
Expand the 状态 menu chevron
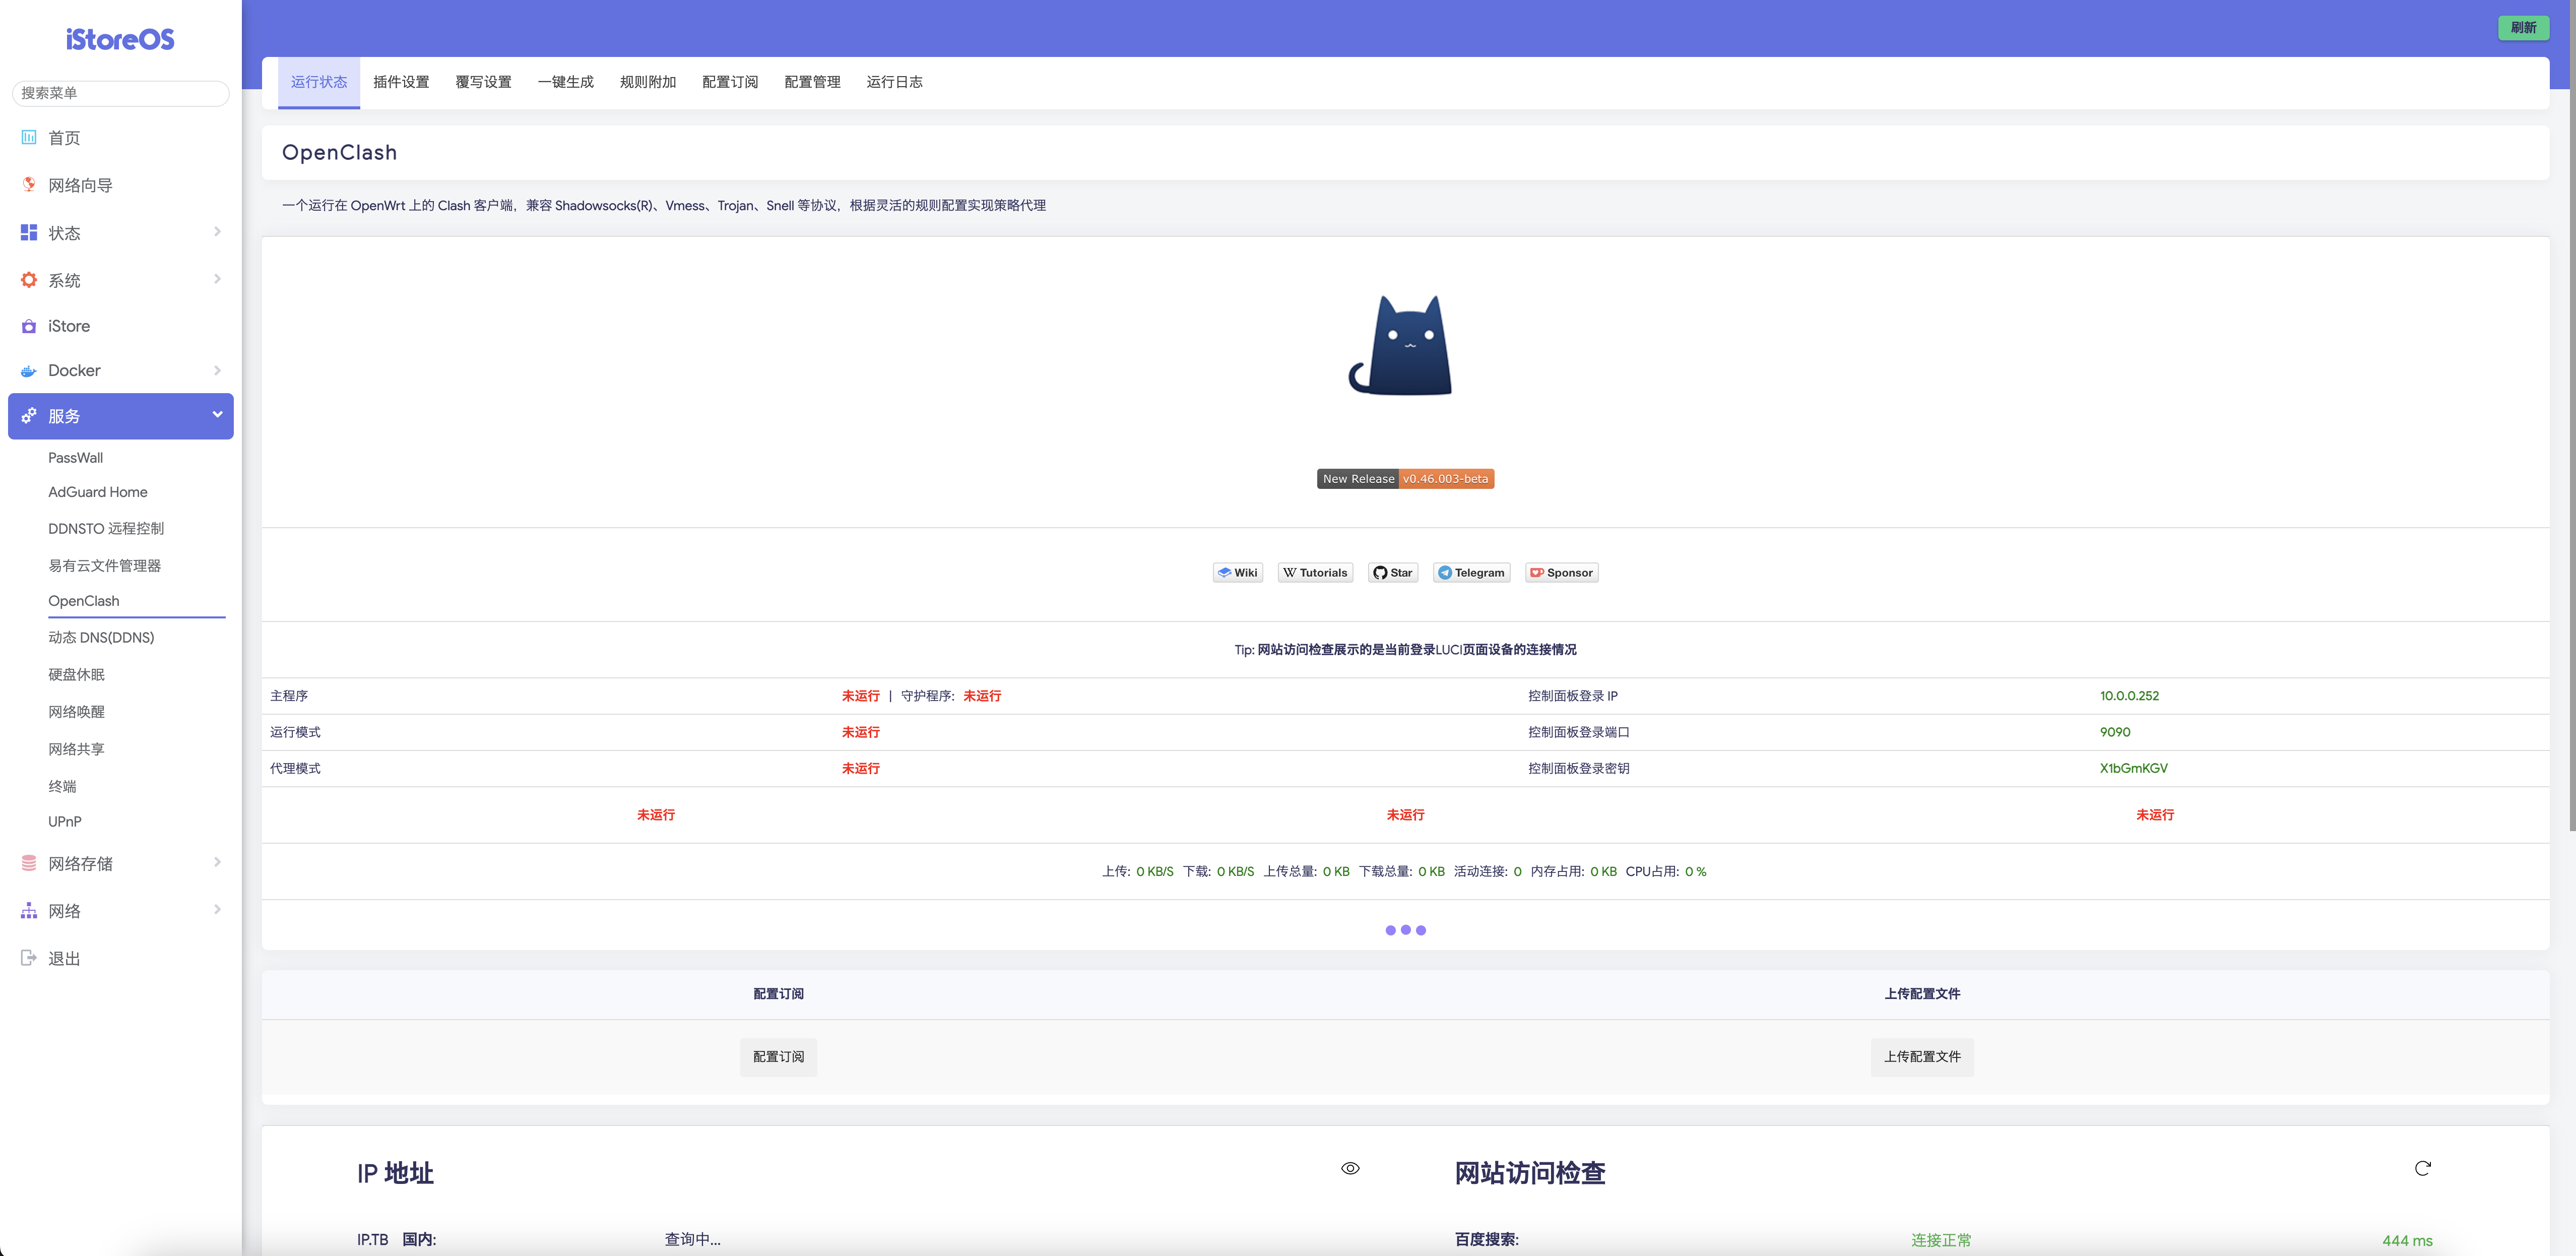click(x=217, y=231)
